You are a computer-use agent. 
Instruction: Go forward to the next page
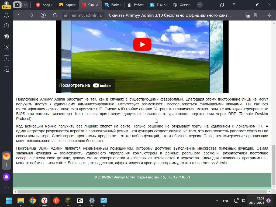(x=31, y=15)
